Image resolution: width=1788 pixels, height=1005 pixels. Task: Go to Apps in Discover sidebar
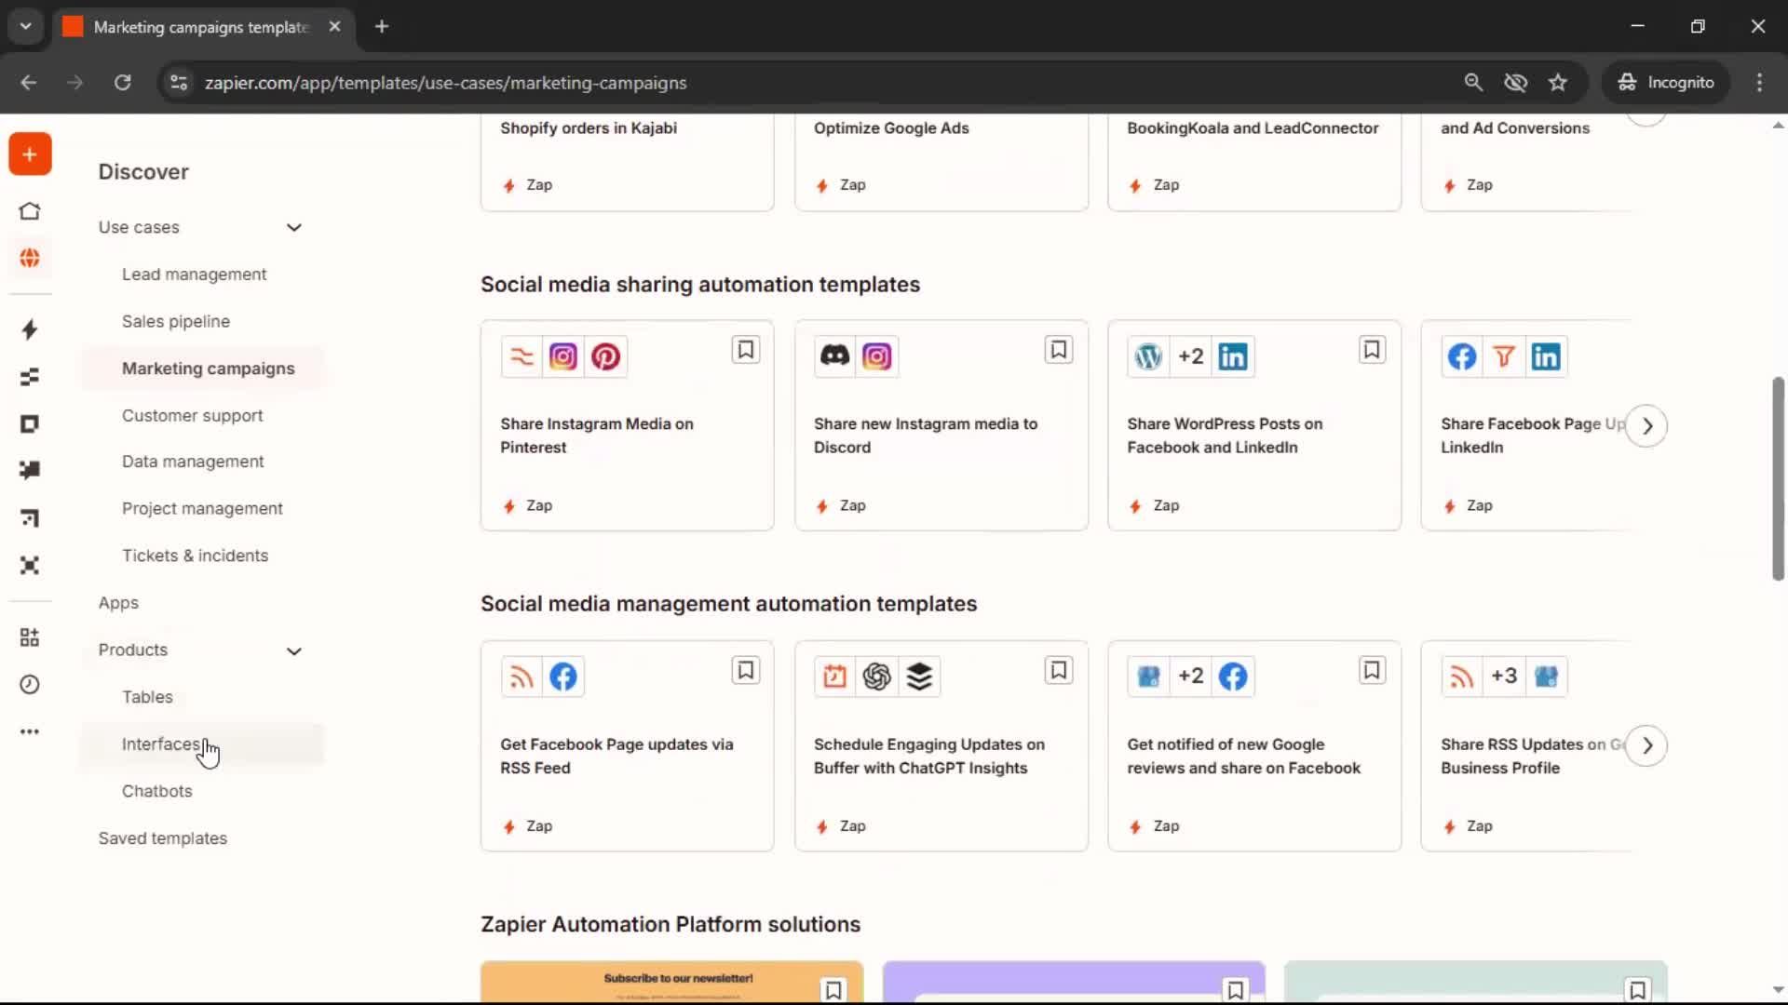(x=118, y=603)
